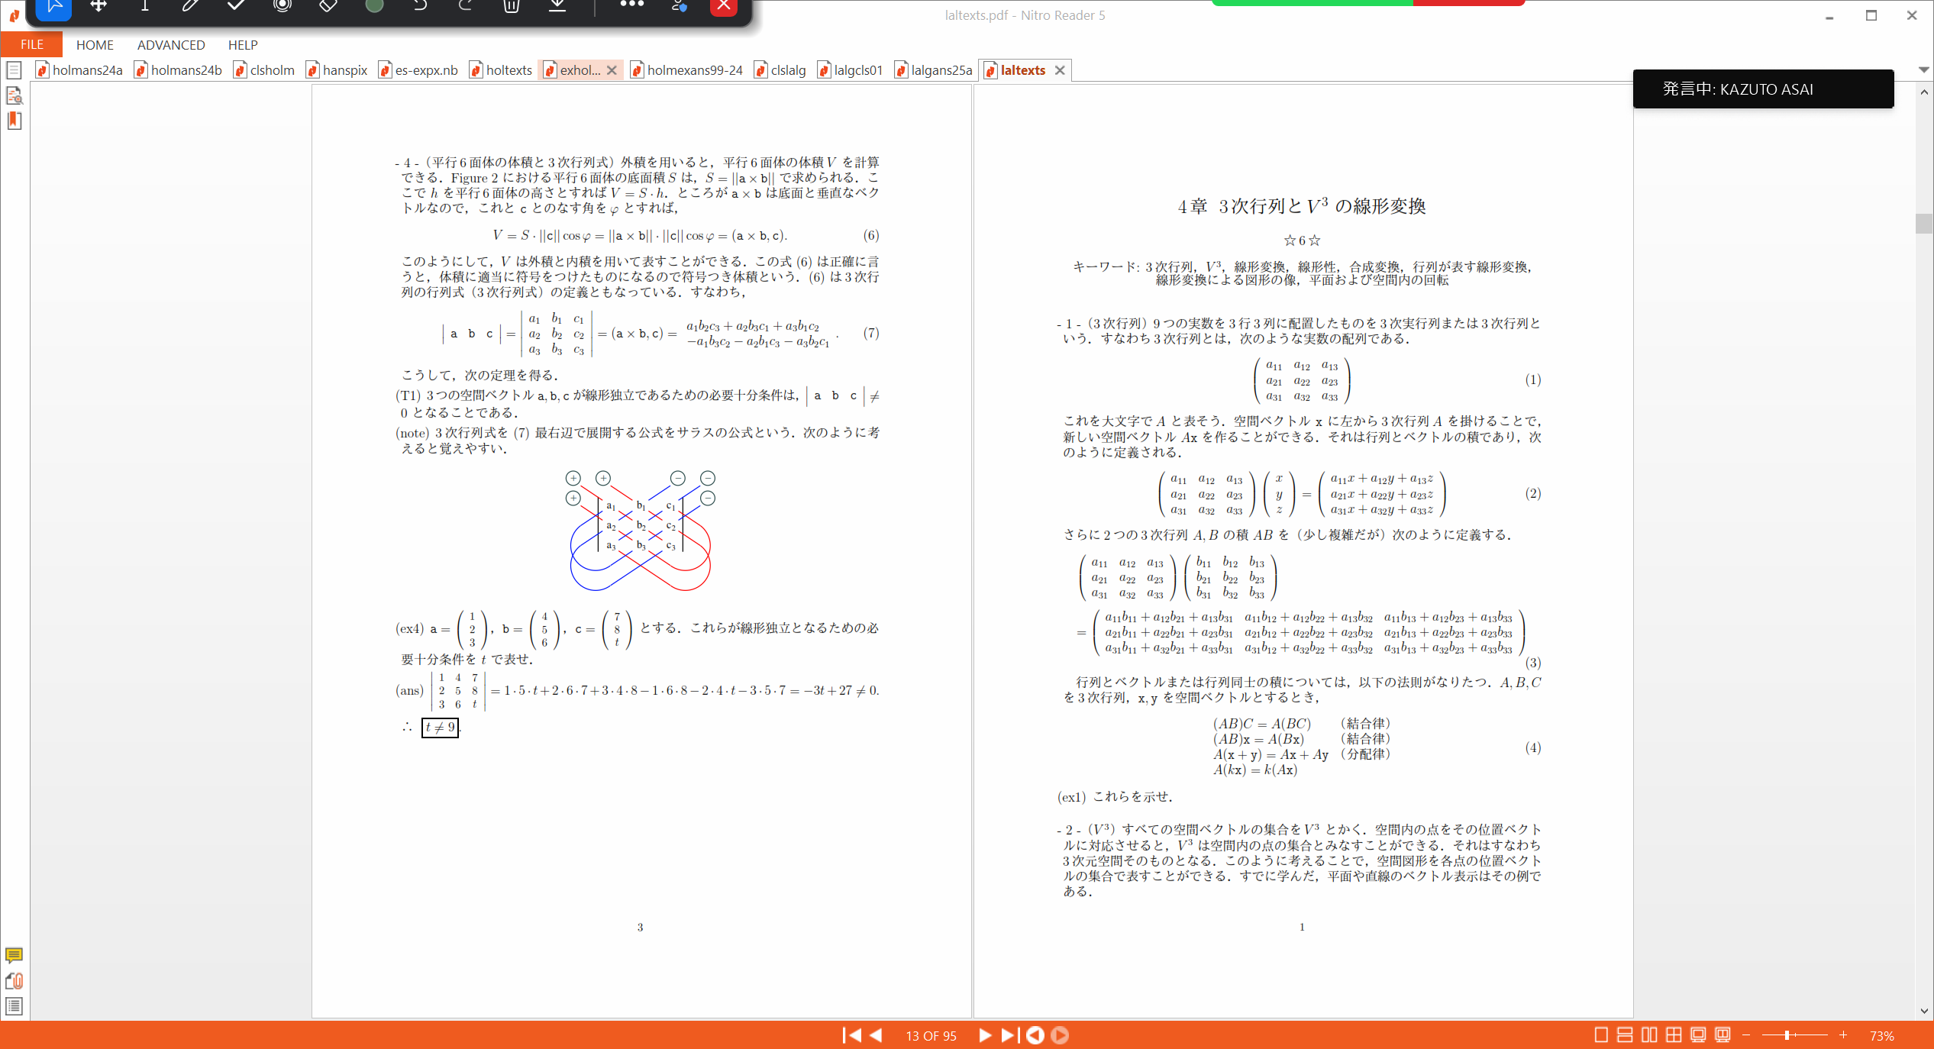1934x1049 pixels.
Task: Switch to single page view
Action: (1601, 1035)
